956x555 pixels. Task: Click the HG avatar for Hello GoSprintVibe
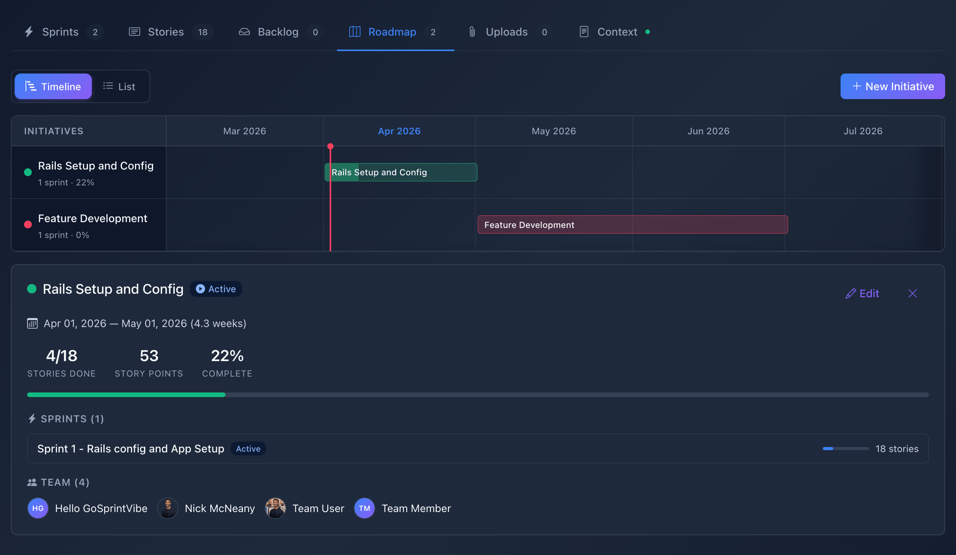click(38, 508)
